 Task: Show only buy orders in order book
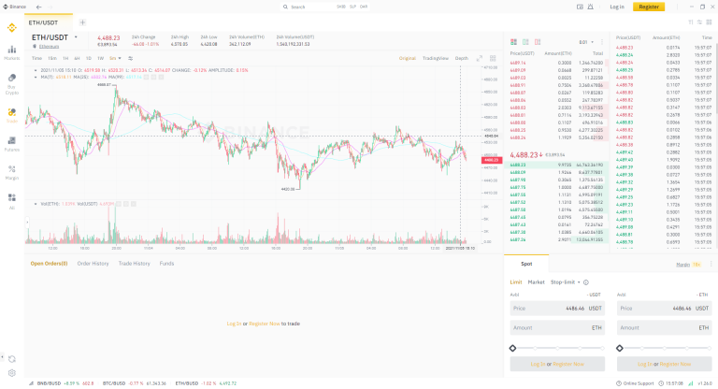525,42
